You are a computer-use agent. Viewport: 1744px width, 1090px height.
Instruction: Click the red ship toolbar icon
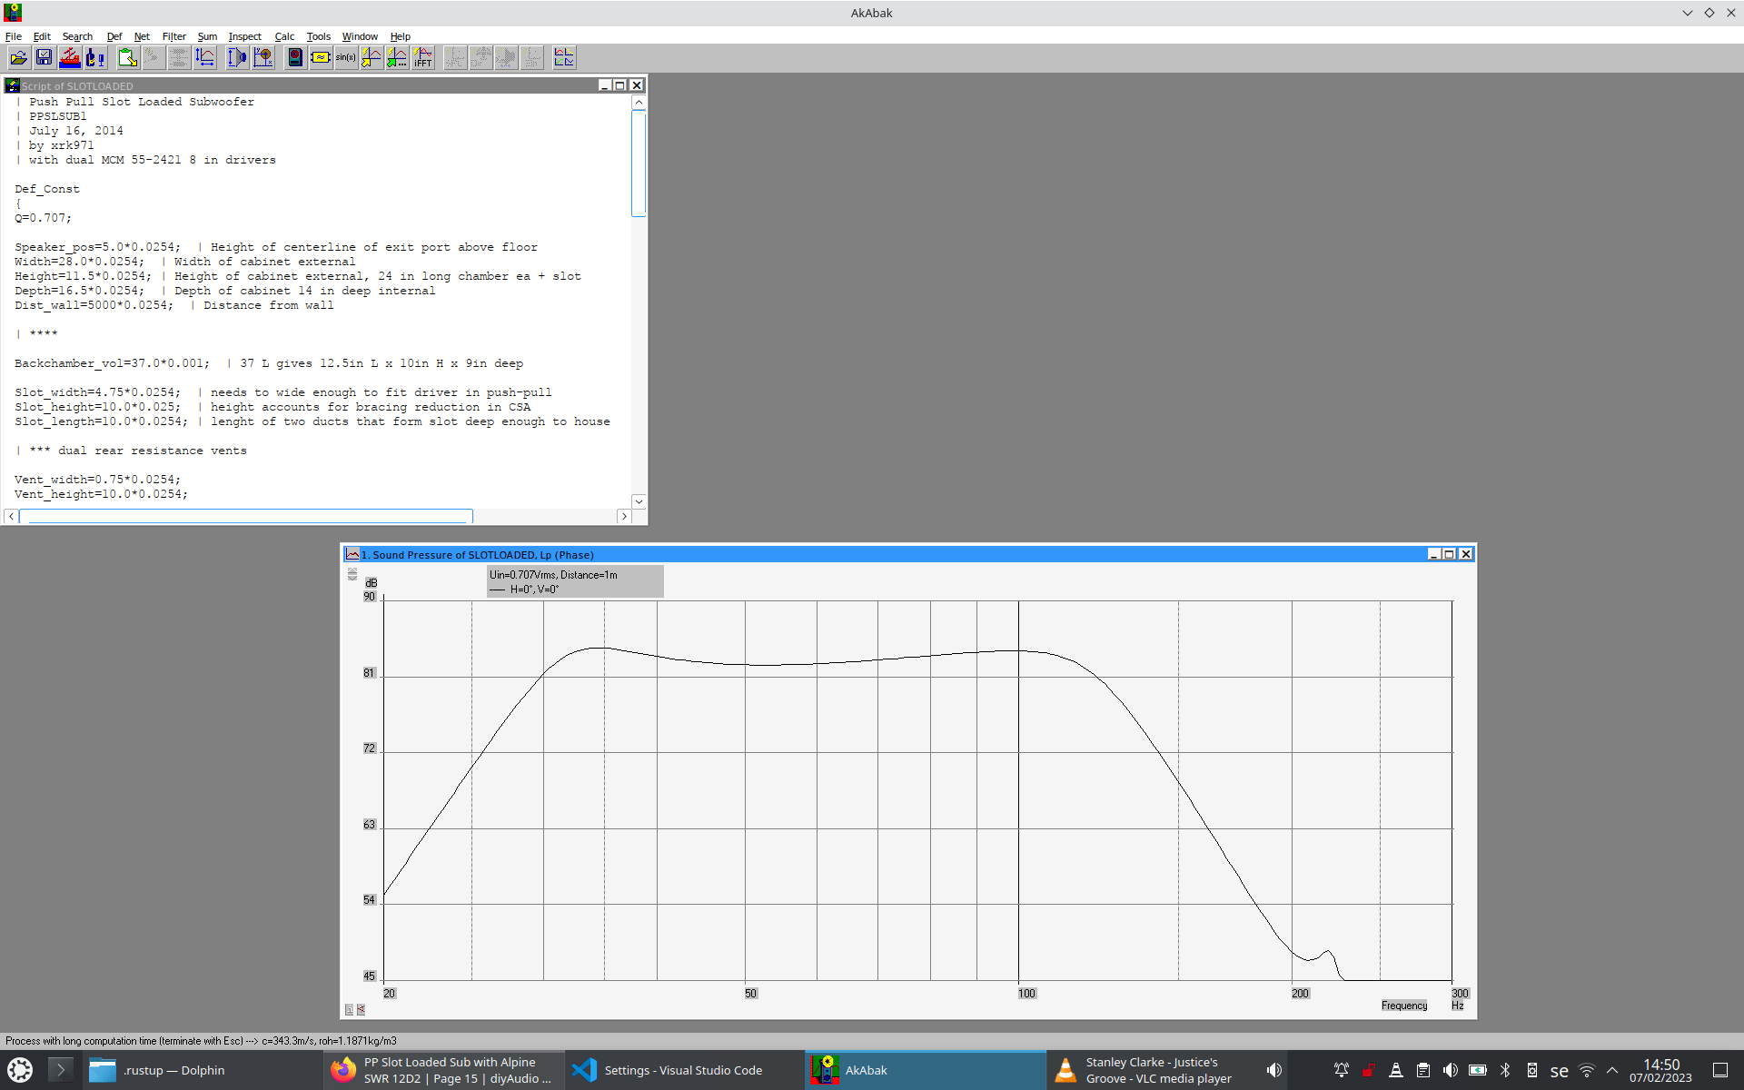70,58
